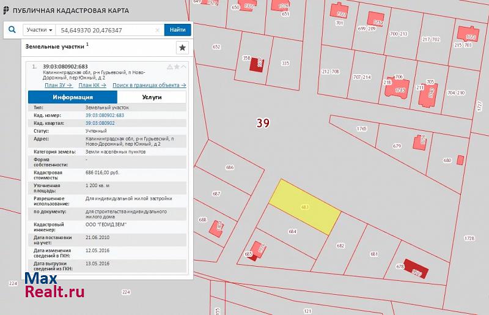Add parcel 683 to favorites star
Viewport: 489px width, 315px height.
coord(177,67)
